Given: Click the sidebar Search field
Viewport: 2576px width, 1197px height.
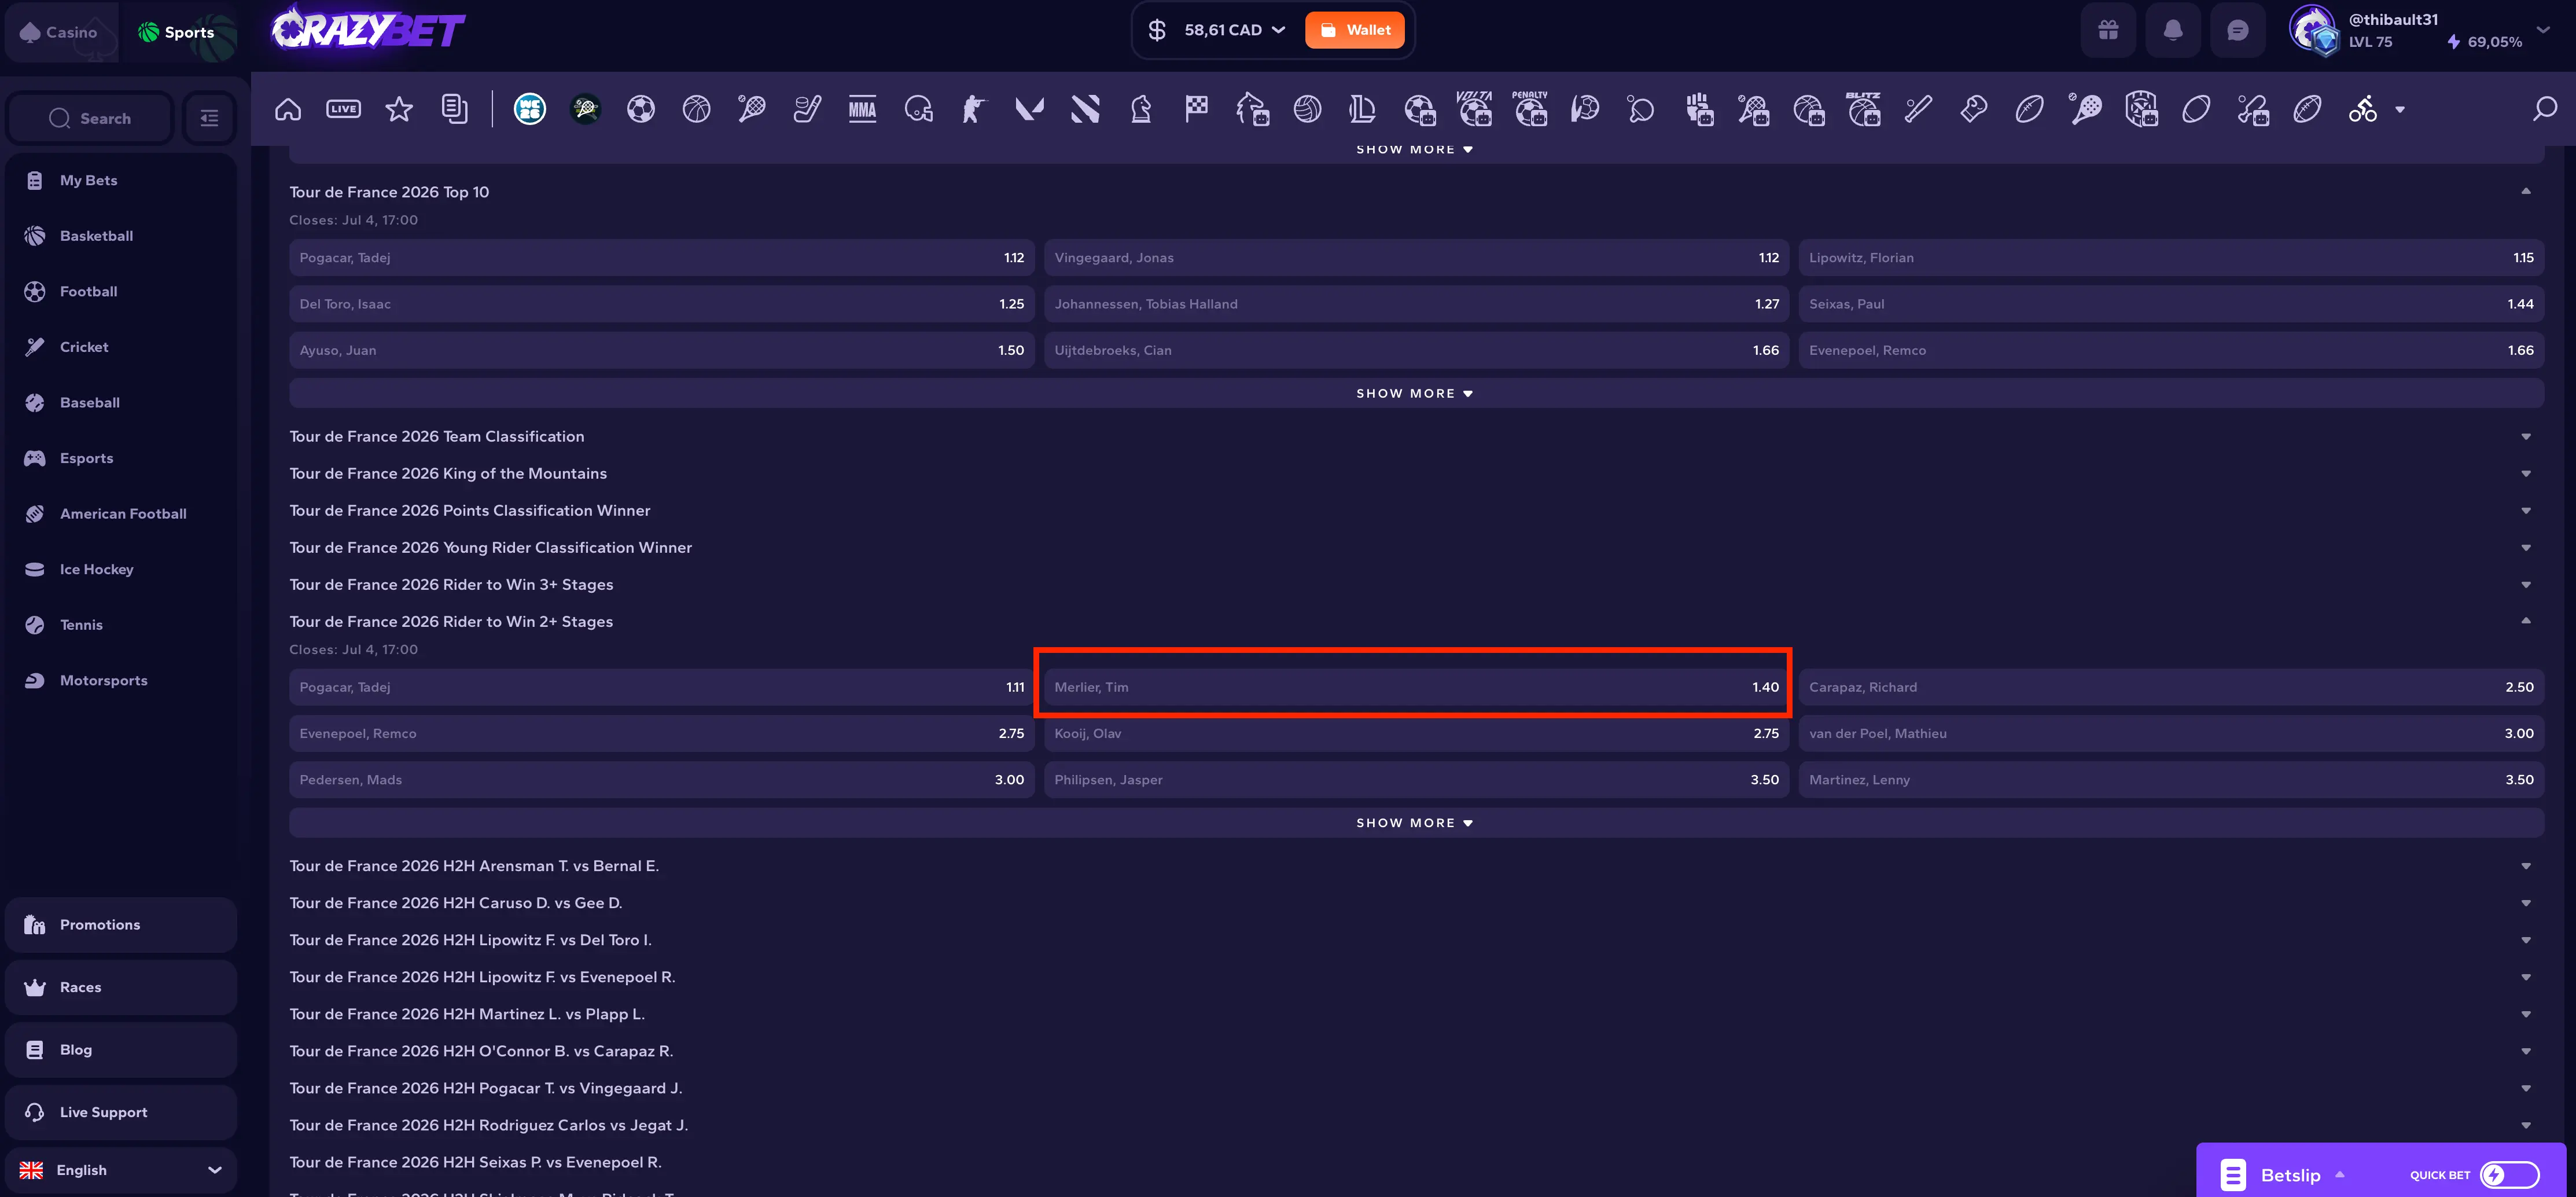Looking at the screenshot, I should (90, 118).
